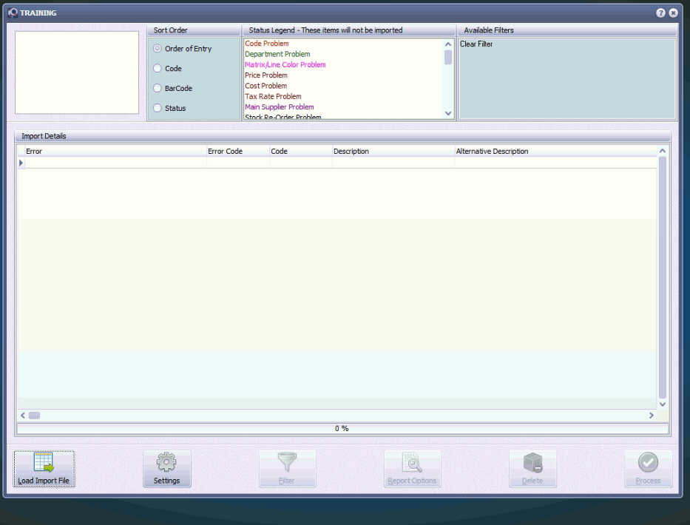Click the first empty Error cell
This screenshot has width=690, height=525.
[115, 163]
